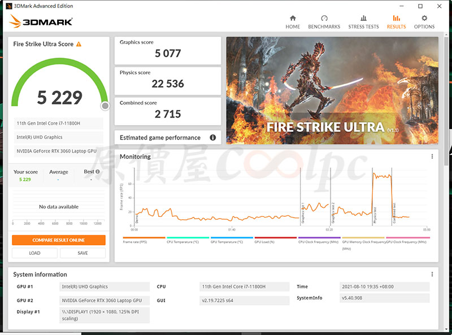Open the Home icon in navigation
The image size is (452, 335).
click(293, 18)
